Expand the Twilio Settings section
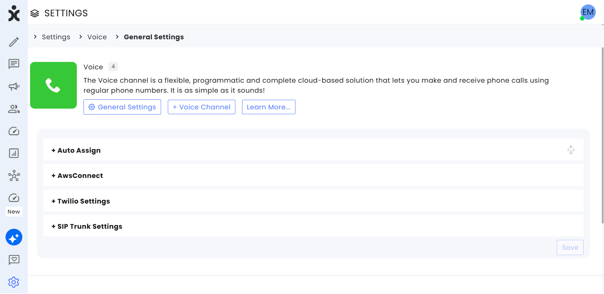 [313, 201]
